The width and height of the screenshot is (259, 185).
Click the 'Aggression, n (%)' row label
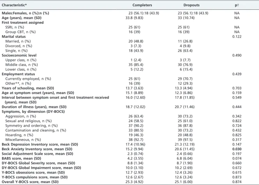(x=21, y=116)
